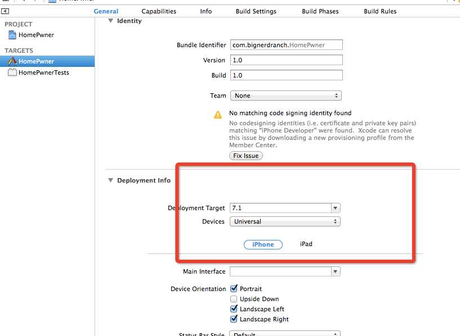Screen dimensions: 460x336
Task: Open the Build Rules tab
Action: point(380,11)
